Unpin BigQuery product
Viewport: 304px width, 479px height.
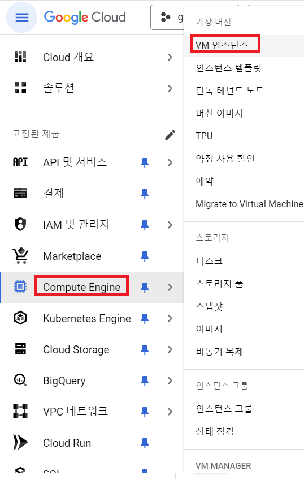(145, 381)
